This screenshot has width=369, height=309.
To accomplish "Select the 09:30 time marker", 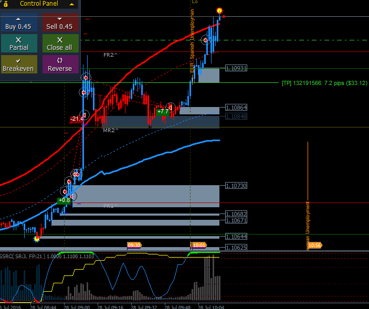I will [x=134, y=246].
